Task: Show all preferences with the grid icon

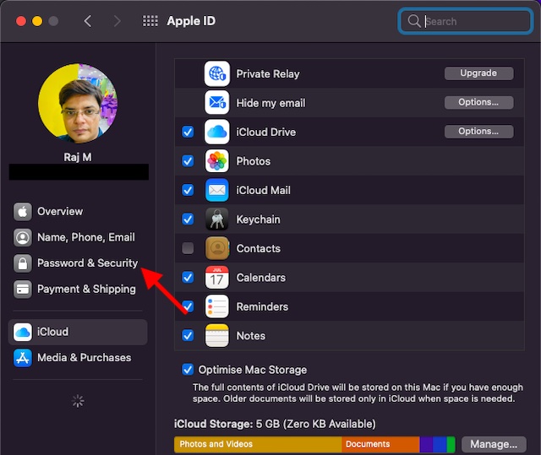Action: [x=150, y=21]
